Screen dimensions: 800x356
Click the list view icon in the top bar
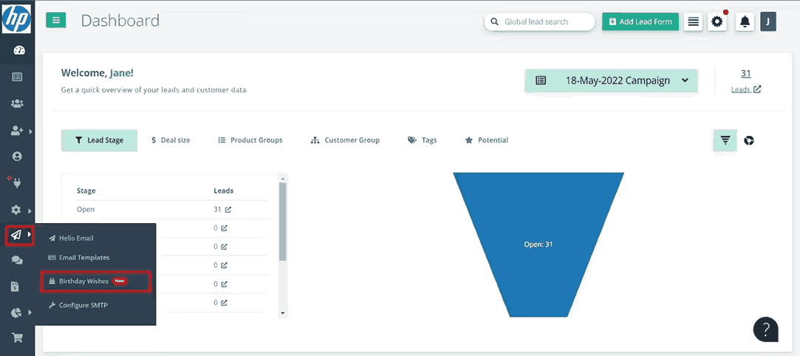coord(693,22)
